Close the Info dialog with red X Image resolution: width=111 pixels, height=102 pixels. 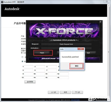point(81,49)
